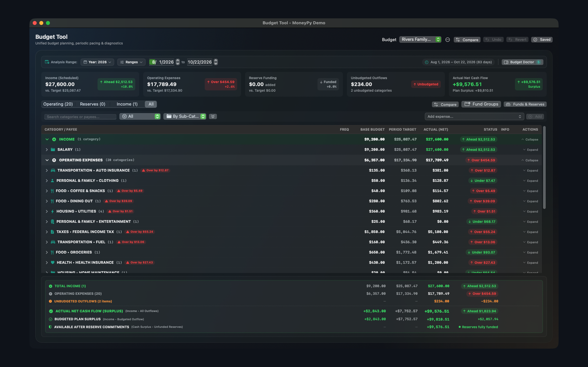Click the Entertainment row icon
This screenshot has width=588, height=367.
click(x=52, y=222)
